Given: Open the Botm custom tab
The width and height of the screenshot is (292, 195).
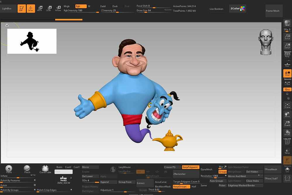Looking at the screenshot, I should point(59,167).
